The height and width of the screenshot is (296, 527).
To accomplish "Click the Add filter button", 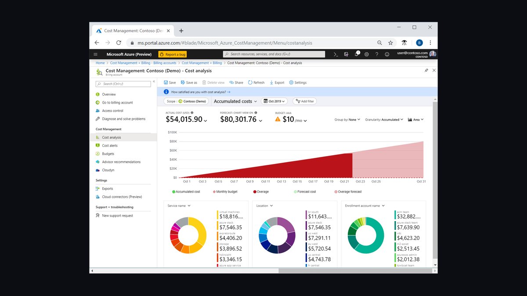I will click(304, 101).
